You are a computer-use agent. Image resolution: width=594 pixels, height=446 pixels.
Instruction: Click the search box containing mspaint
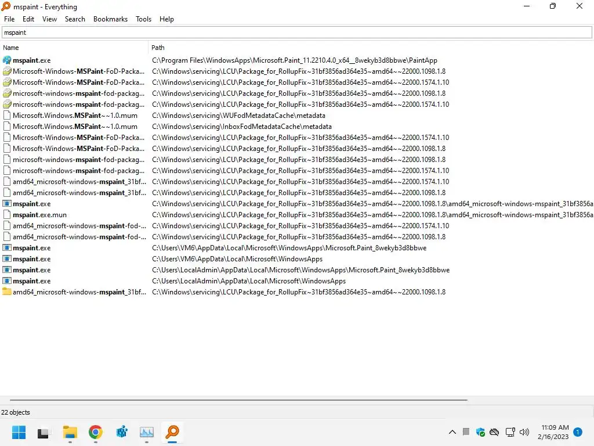pos(296,33)
